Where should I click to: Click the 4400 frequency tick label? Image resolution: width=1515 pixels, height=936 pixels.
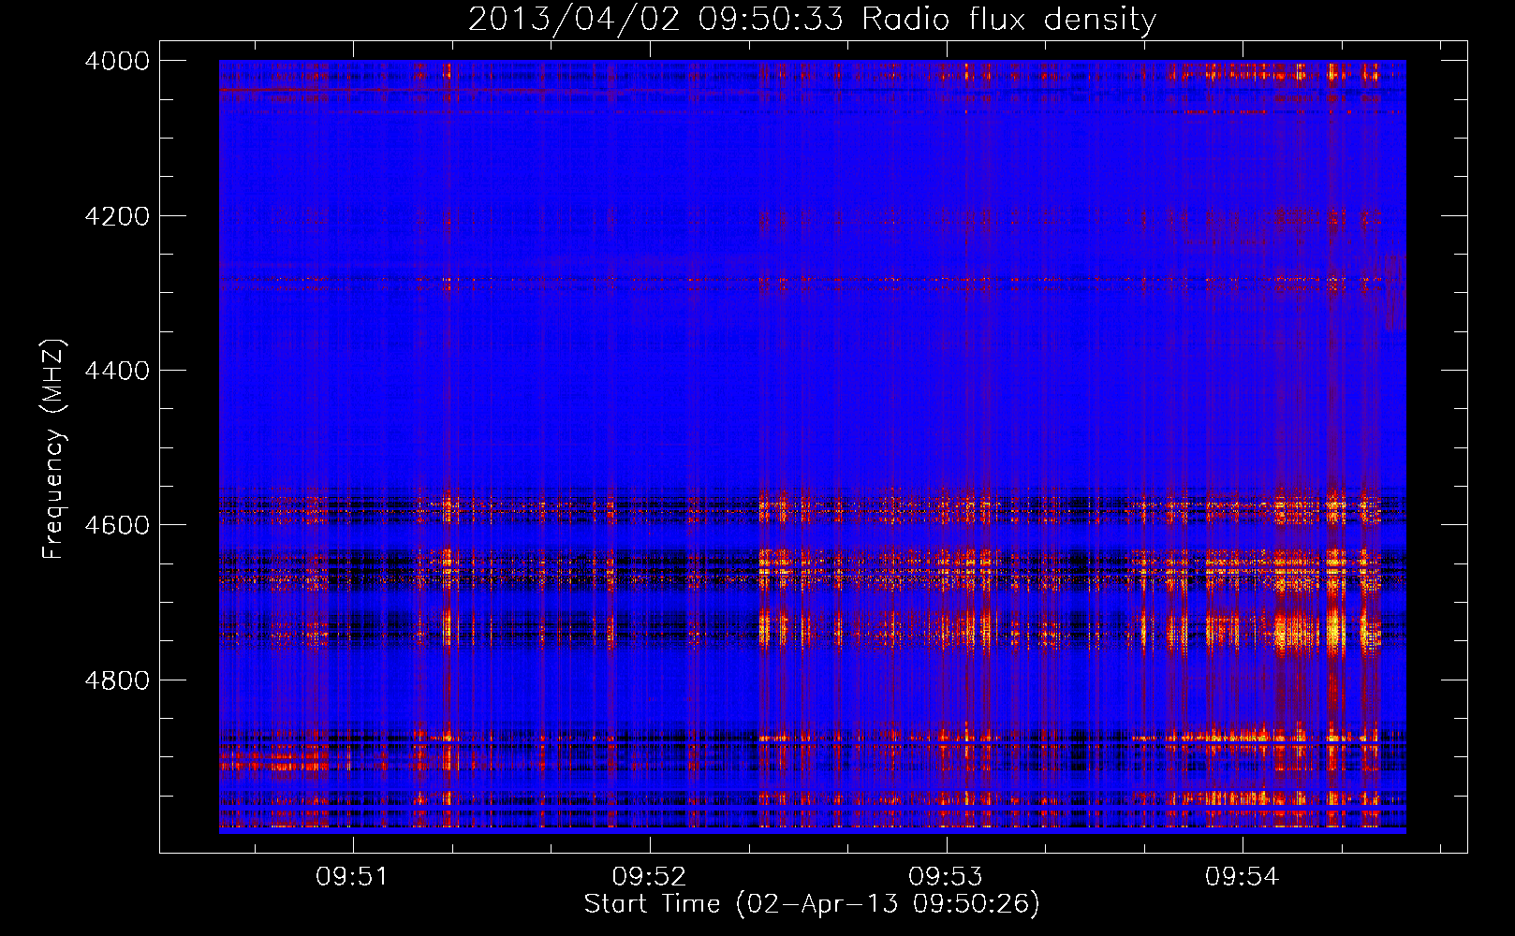coord(117,371)
